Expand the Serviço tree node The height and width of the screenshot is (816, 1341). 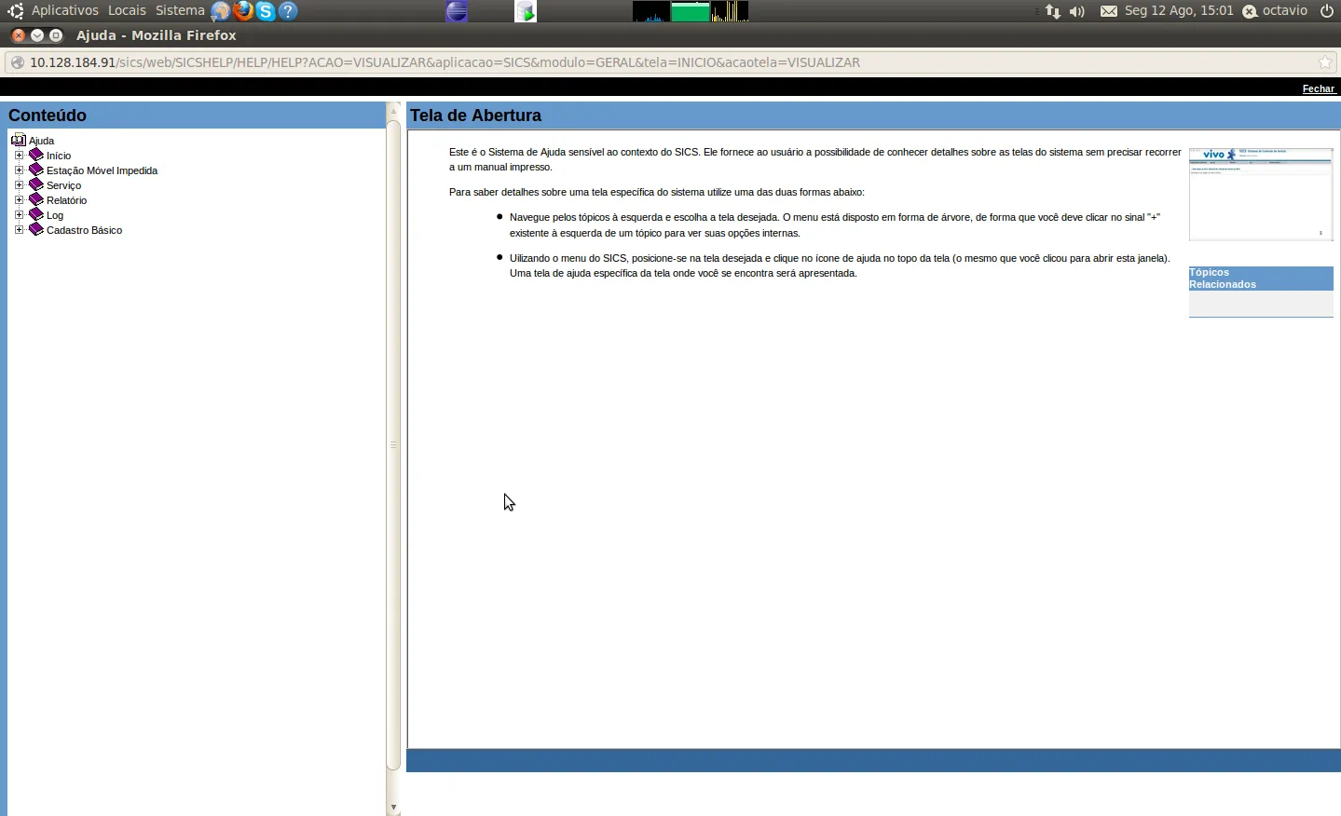coord(19,184)
